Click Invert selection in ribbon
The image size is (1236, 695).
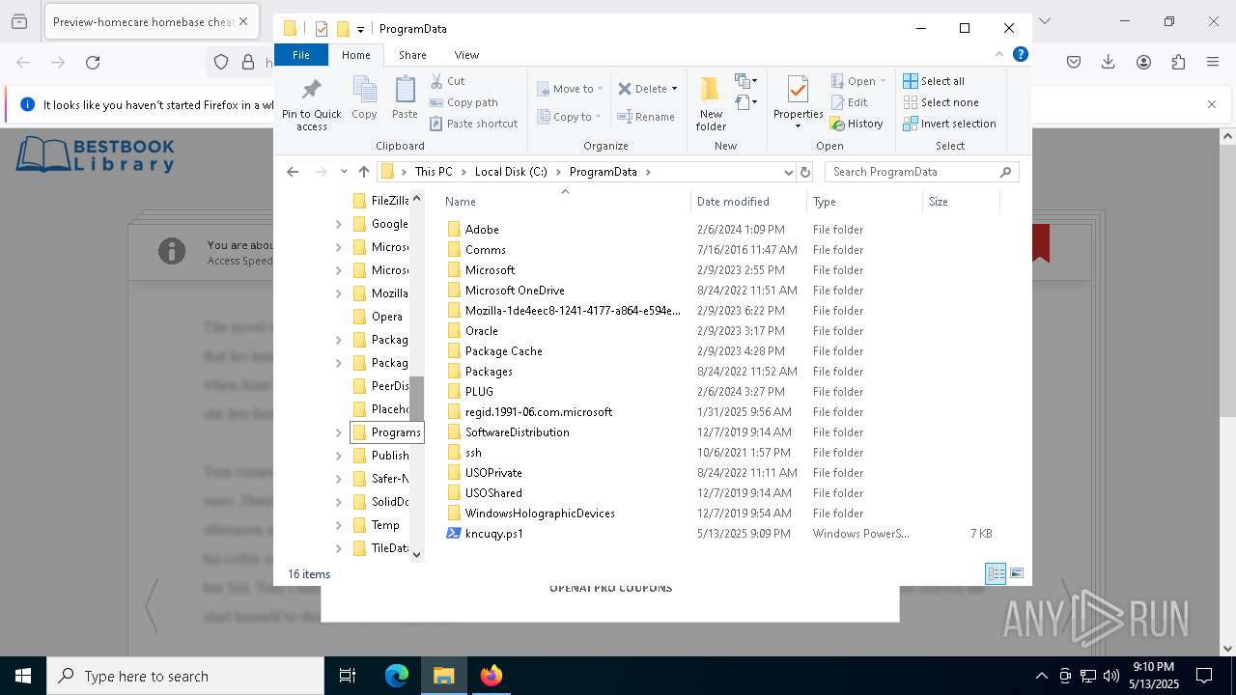pos(950,124)
